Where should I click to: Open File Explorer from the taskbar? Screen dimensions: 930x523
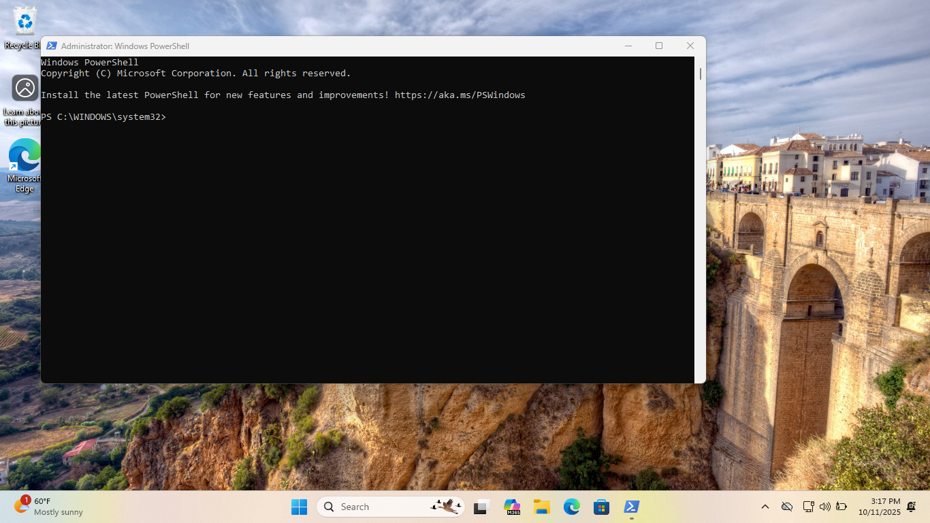[542, 507]
